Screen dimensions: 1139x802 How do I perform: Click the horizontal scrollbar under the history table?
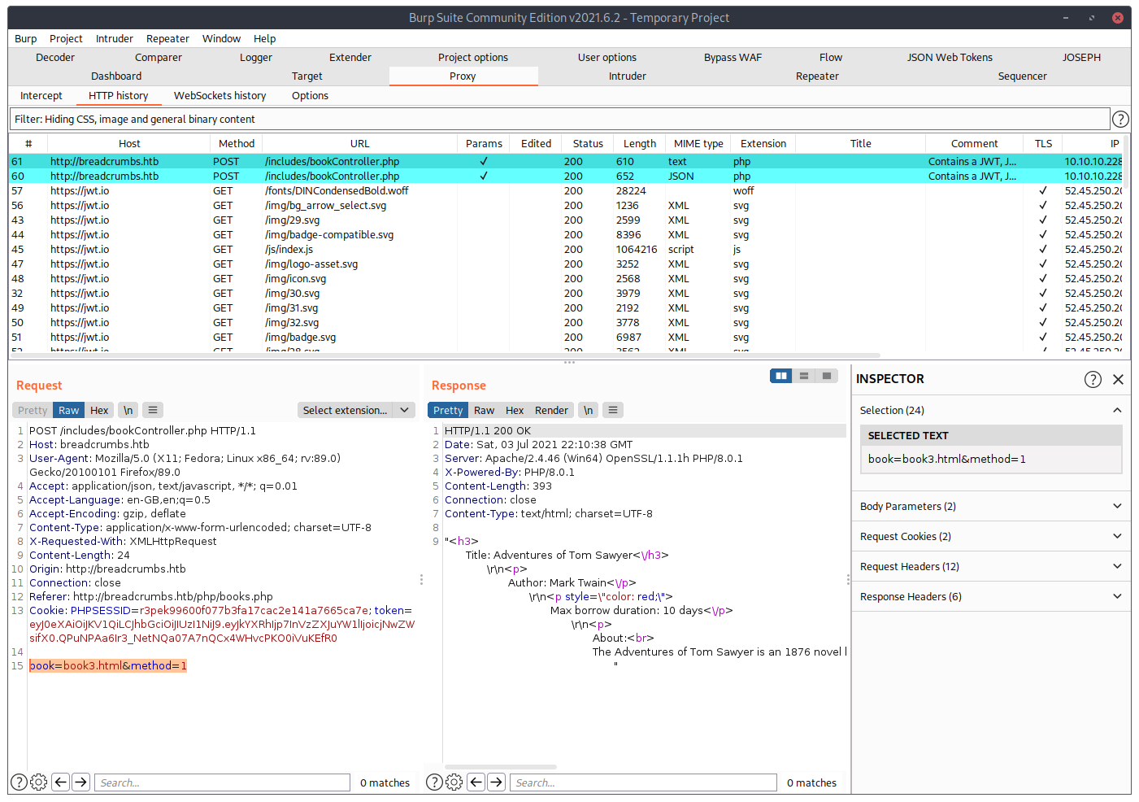point(447,355)
